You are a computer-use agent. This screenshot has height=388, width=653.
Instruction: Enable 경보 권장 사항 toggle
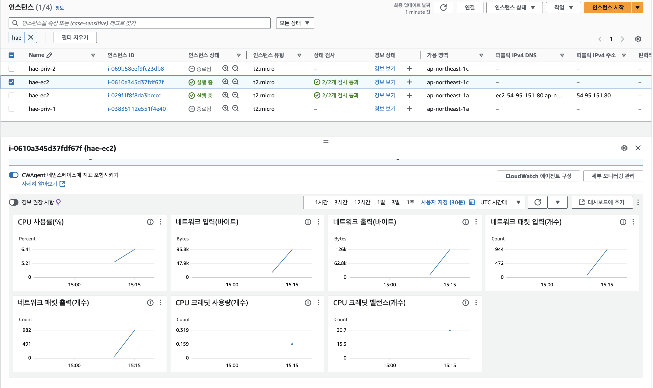14,202
